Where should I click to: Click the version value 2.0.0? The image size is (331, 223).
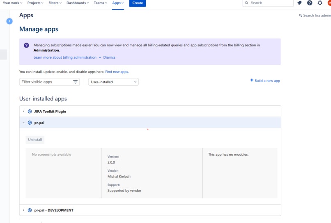point(111,162)
